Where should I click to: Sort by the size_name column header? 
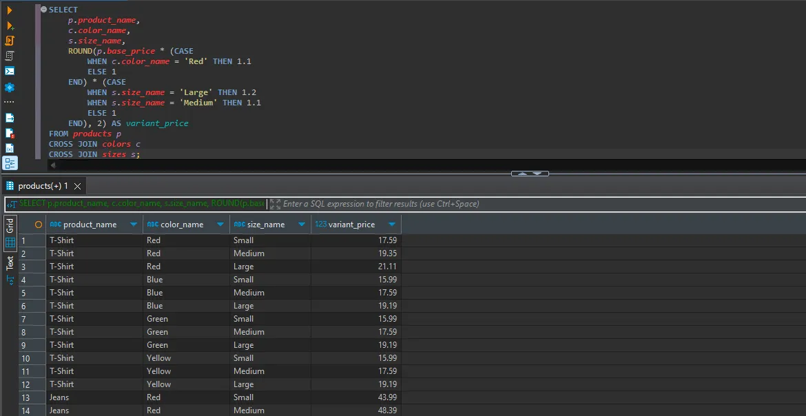point(266,225)
